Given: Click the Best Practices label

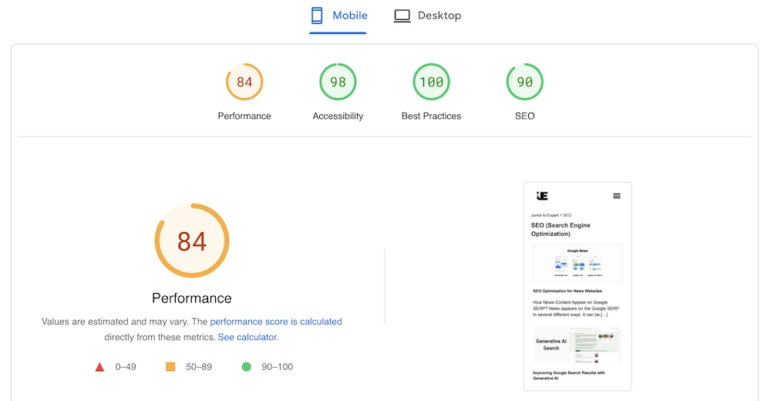Looking at the screenshot, I should click(431, 116).
